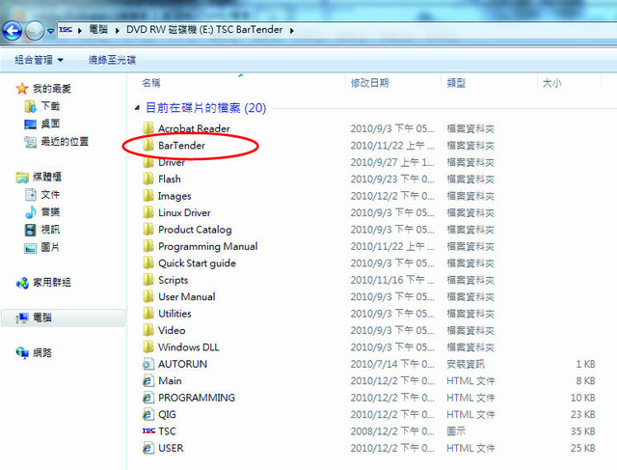
Task: Open 下載 in navigation pane
Action: tap(50, 106)
